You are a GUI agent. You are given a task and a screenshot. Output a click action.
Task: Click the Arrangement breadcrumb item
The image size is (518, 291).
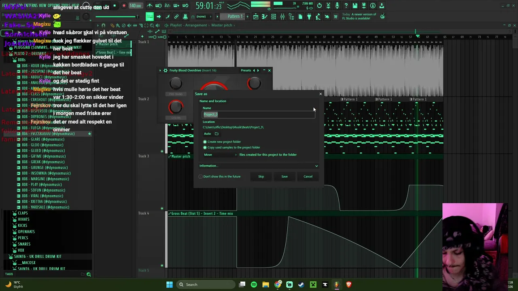coord(196,25)
